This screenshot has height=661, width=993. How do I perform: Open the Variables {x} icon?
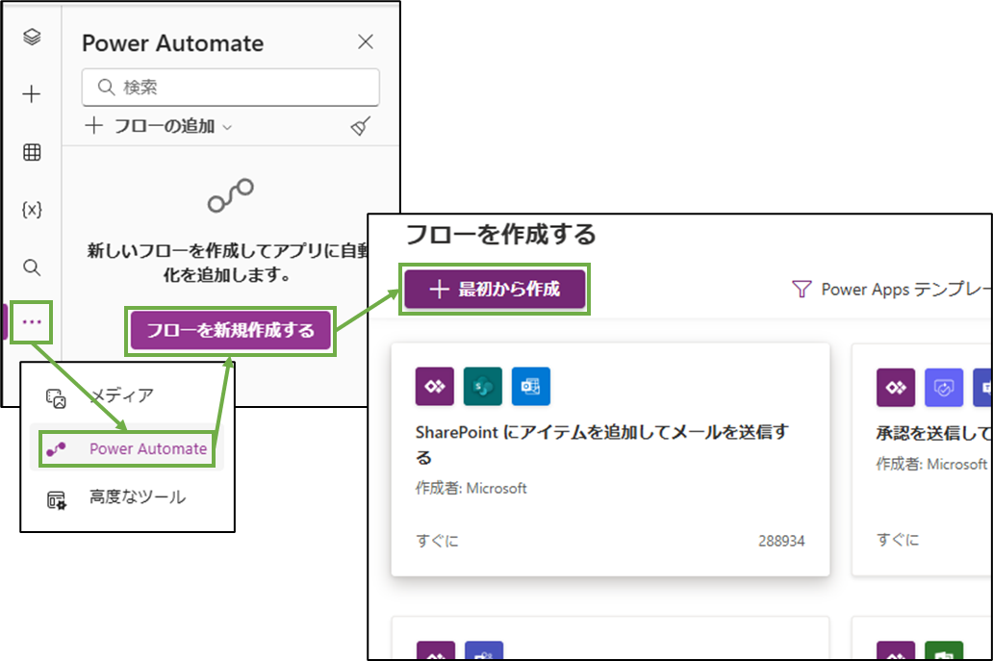[x=32, y=210]
